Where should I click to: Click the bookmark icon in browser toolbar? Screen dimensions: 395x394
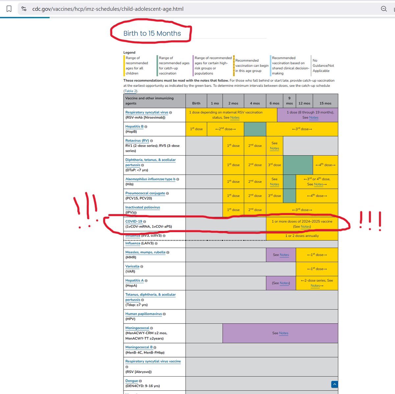pos(9,9)
